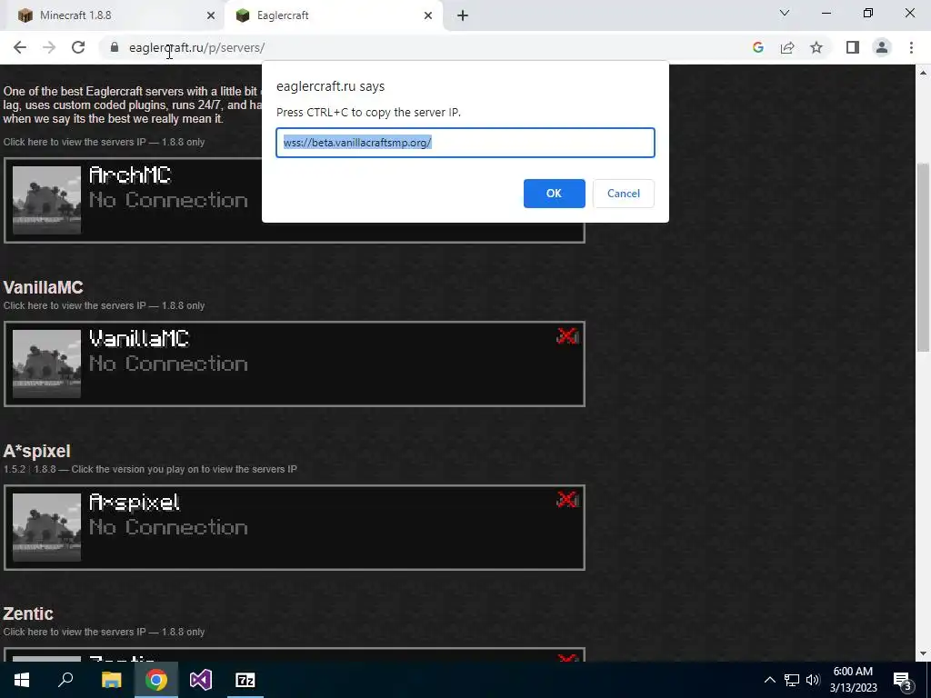The image size is (931, 698).
Task: Expand the tab search chevron
Action: pos(785,13)
